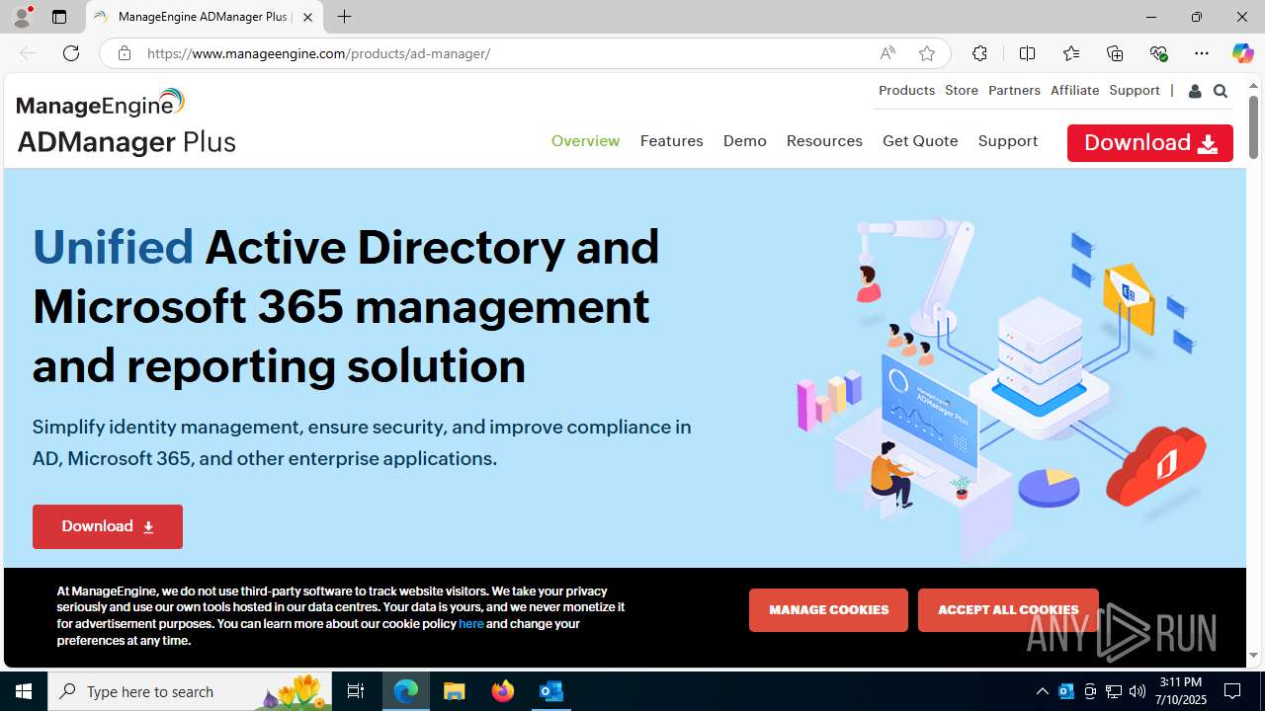Viewport: 1265px width, 711px height.
Task: Click Edge icon on the taskbar
Action: click(406, 691)
